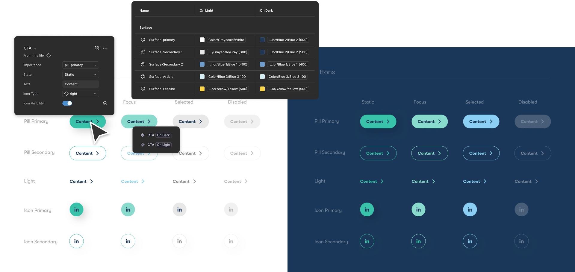Screen dimensions: 575x272
Task: Toggle the Icon Visibility switch
Action: tap(67, 103)
